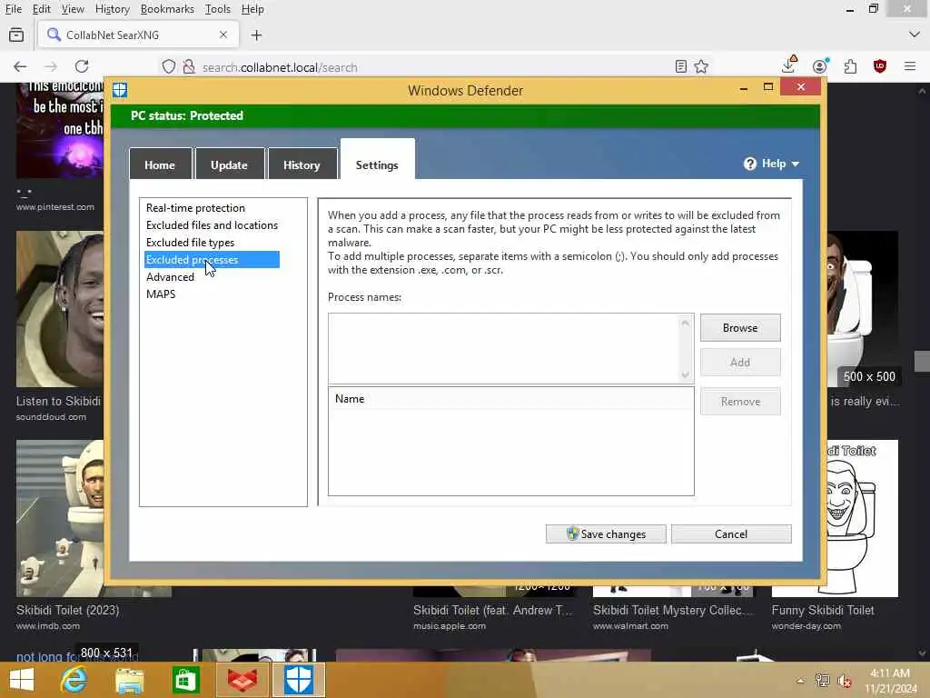Click Save changes button
Screen dimensions: 930x698
(x=606, y=533)
